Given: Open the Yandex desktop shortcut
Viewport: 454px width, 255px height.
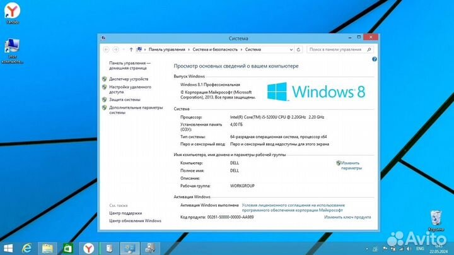Looking at the screenshot, I should (12, 13).
